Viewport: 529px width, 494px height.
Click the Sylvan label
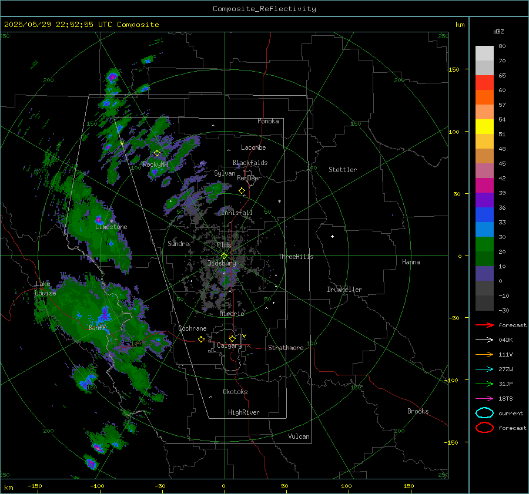tap(225, 173)
